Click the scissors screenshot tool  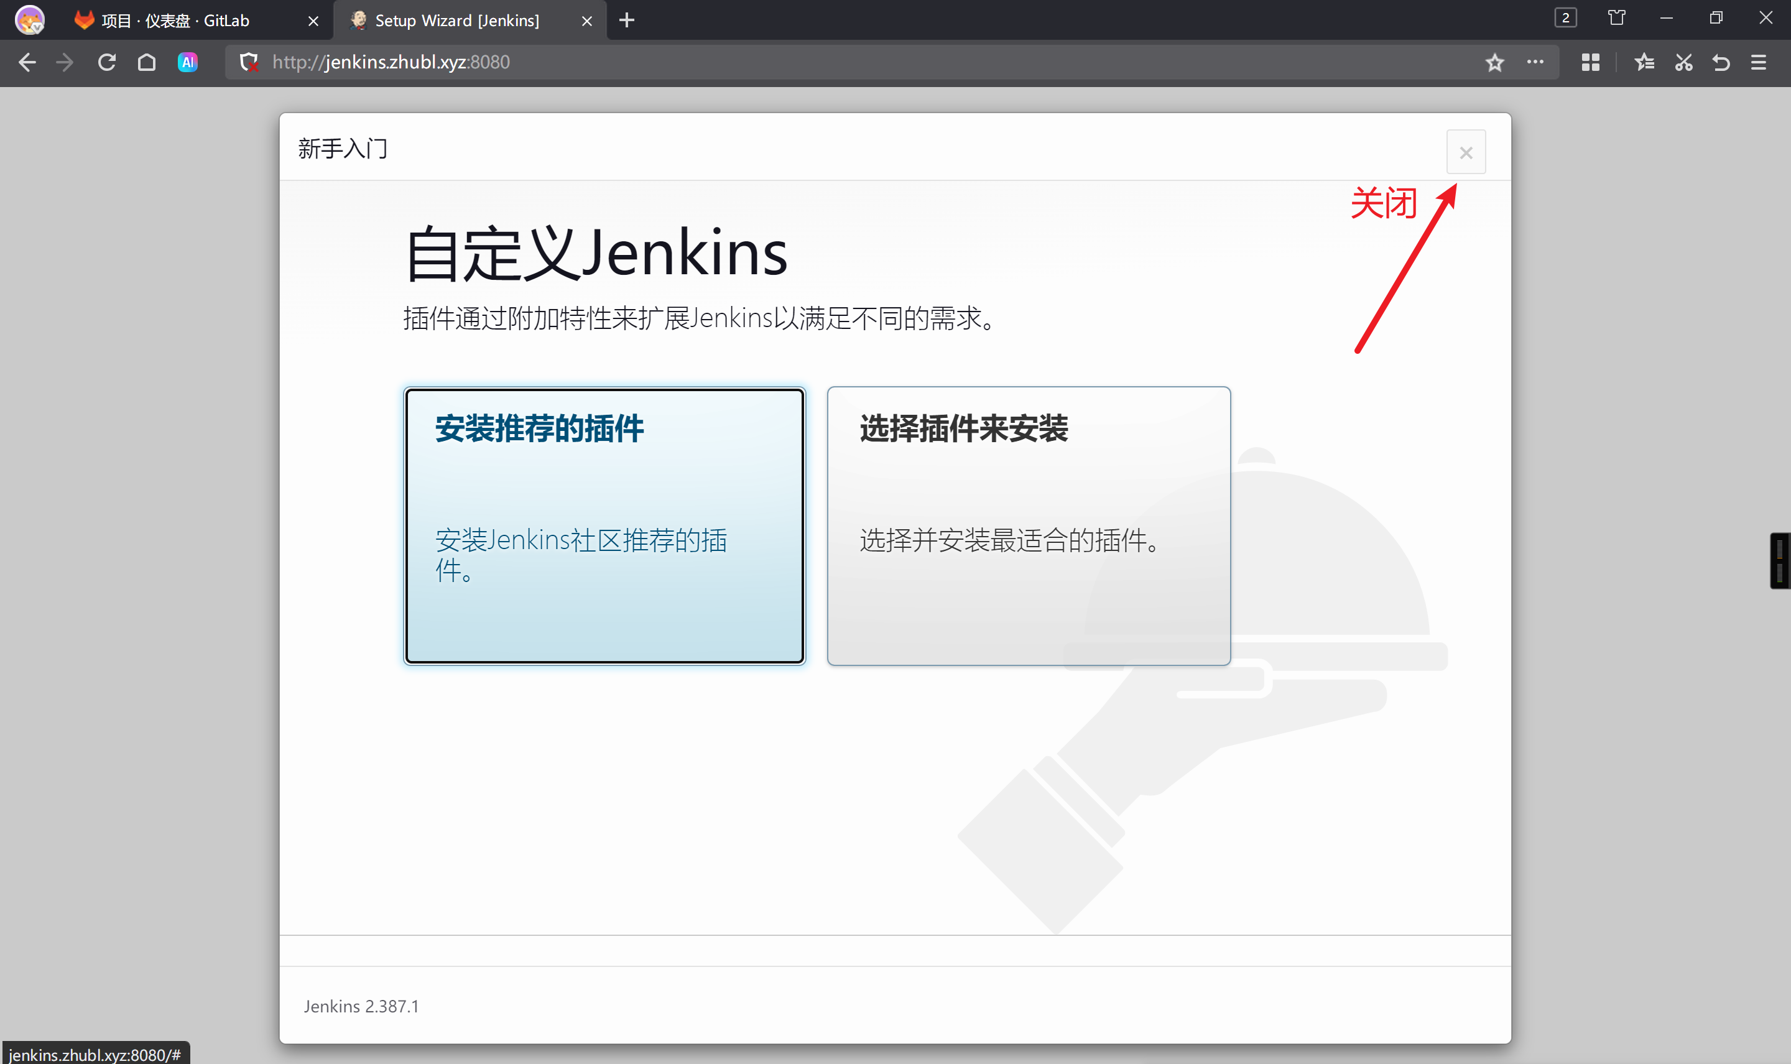pos(1683,62)
